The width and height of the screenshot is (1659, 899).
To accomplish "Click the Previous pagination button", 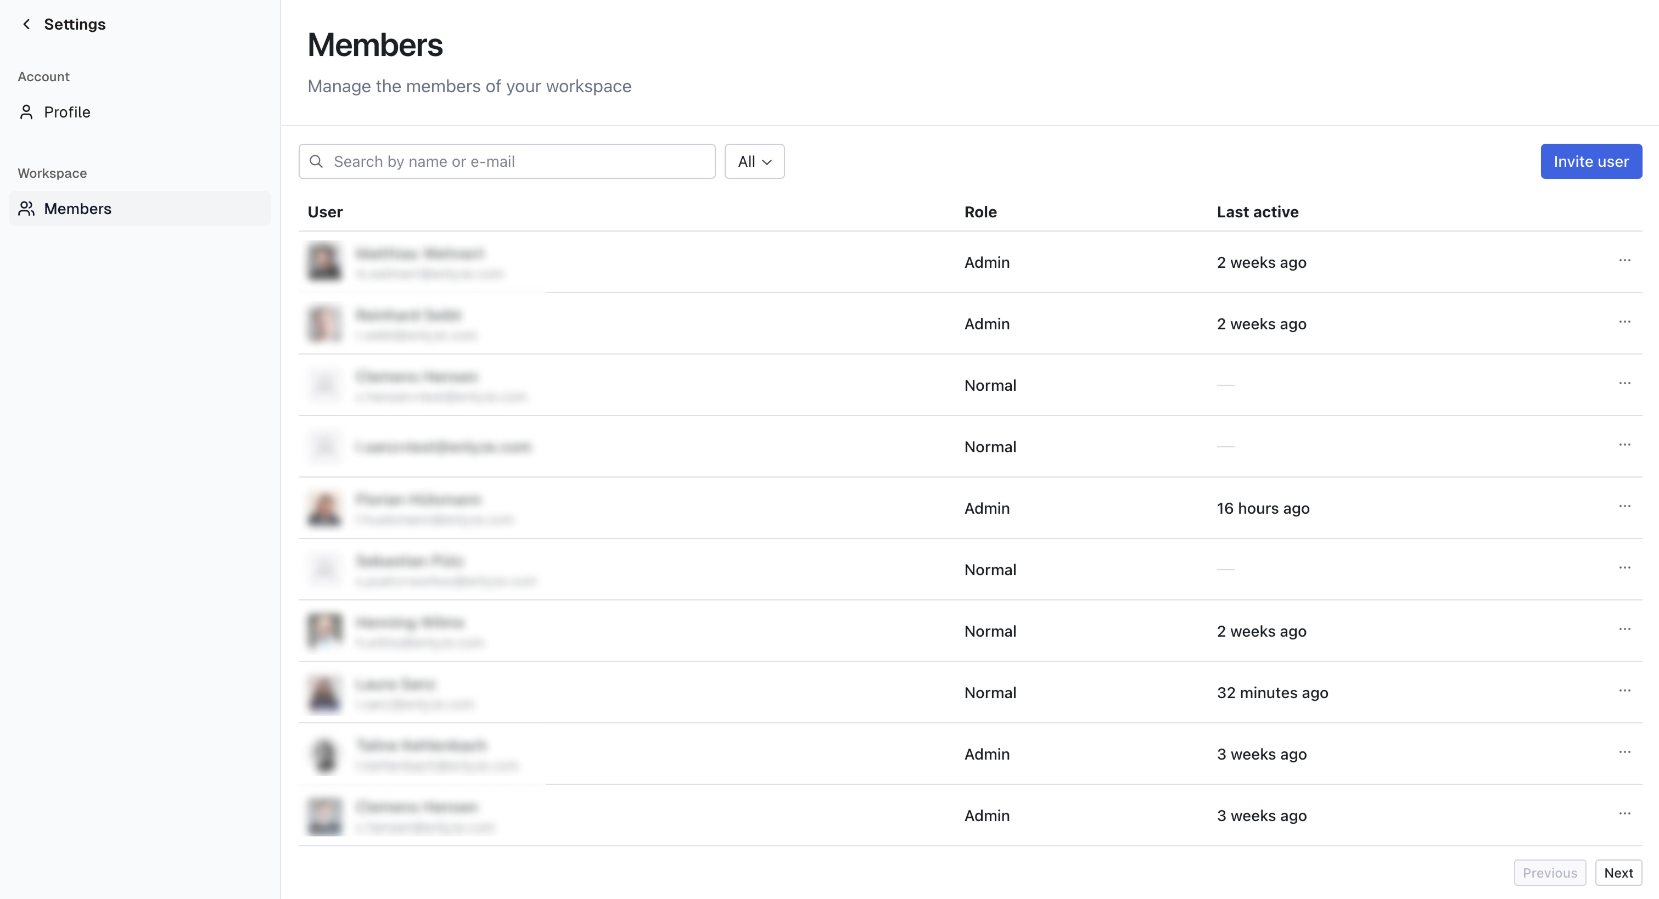I will pyautogui.click(x=1550, y=873).
